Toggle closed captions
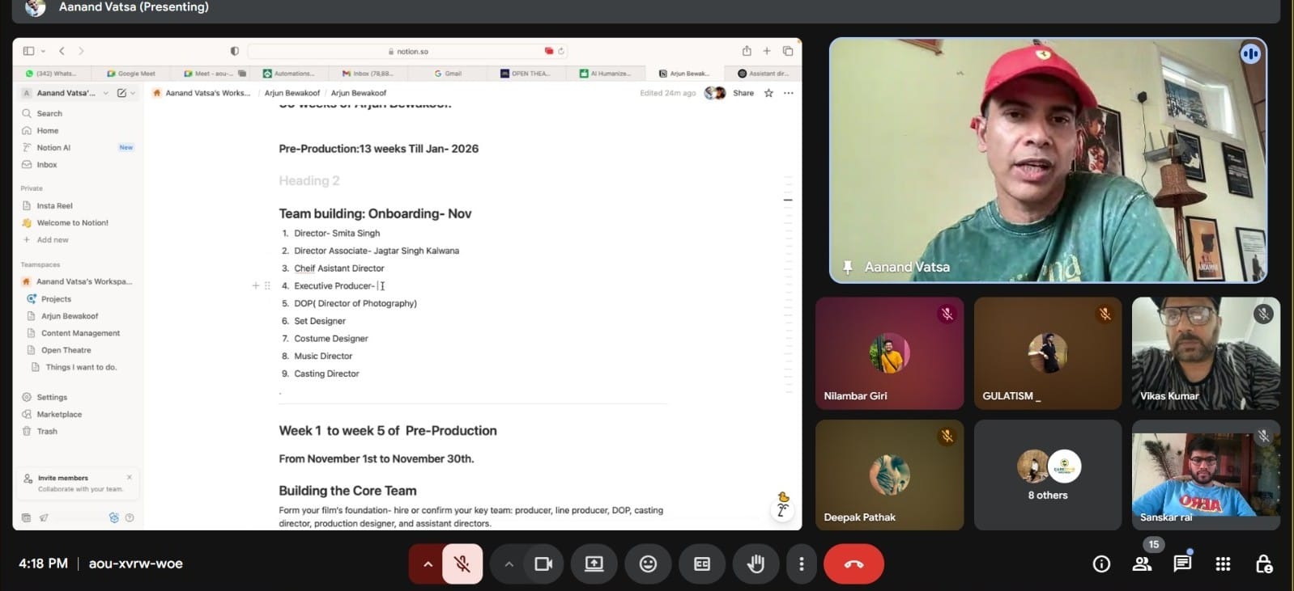Image resolution: width=1294 pixels, height=591 pixels. [x=702, y=564]
